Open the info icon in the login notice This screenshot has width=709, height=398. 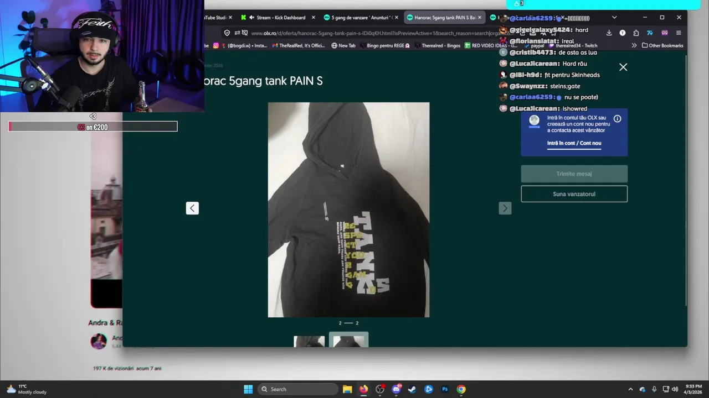tap(617, 119)
